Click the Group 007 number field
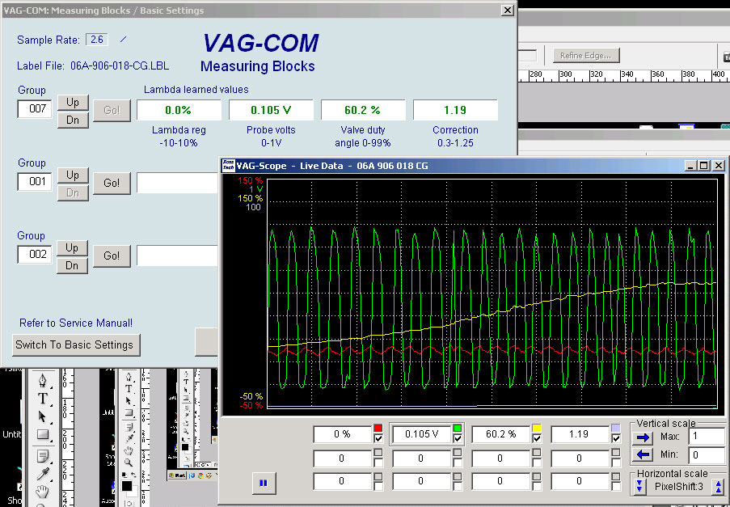Image resolution: width=730 pixels, height=507 pixels. 35,109
